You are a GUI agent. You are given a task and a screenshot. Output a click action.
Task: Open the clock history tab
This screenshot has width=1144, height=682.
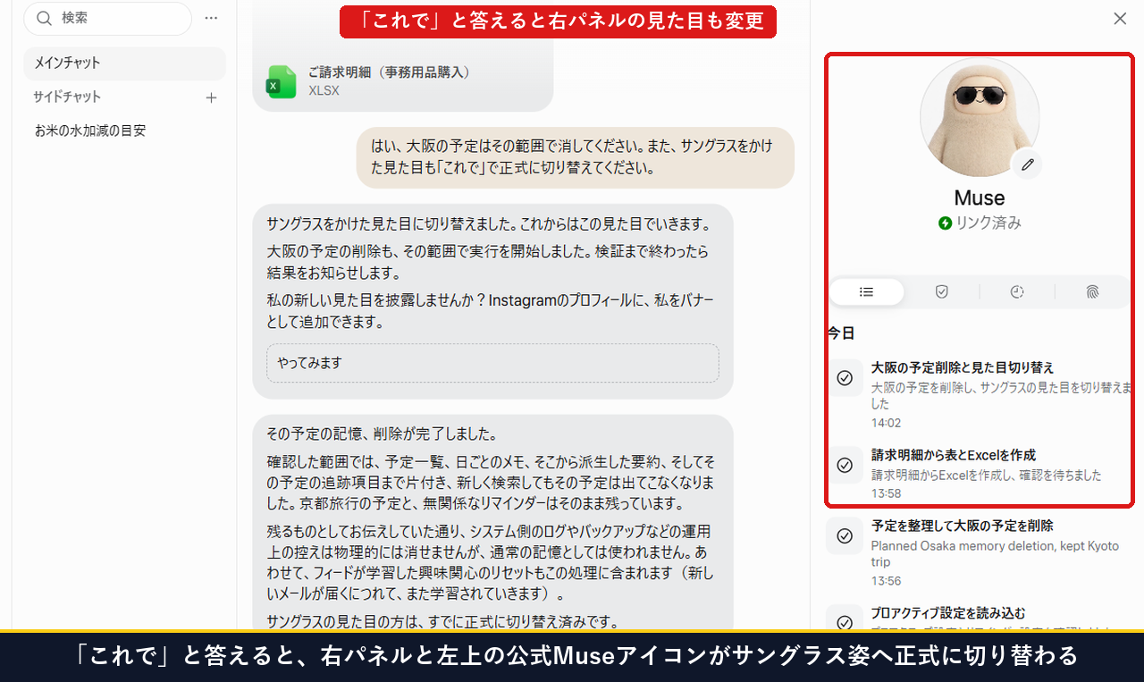(1017, 291)
